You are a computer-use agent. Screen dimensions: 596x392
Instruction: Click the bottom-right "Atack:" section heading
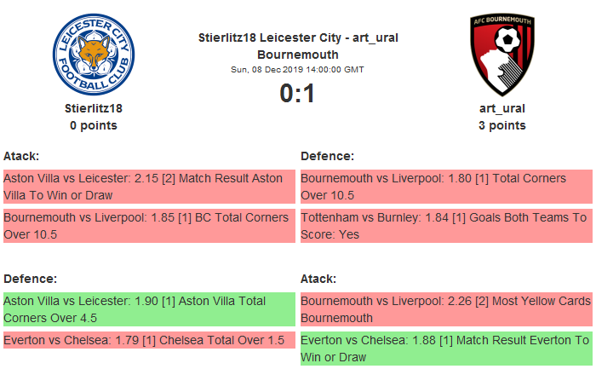(x=318, y=279)
